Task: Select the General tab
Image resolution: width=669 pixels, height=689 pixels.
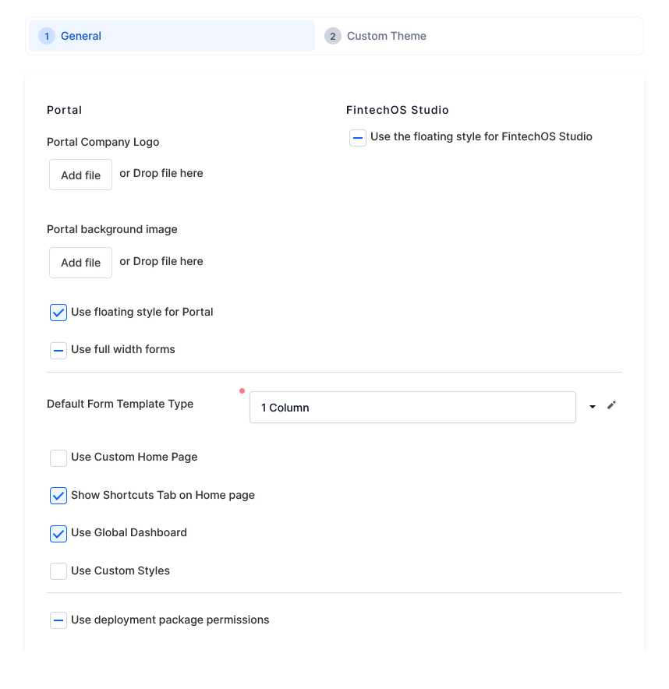Action: point(81,36)
